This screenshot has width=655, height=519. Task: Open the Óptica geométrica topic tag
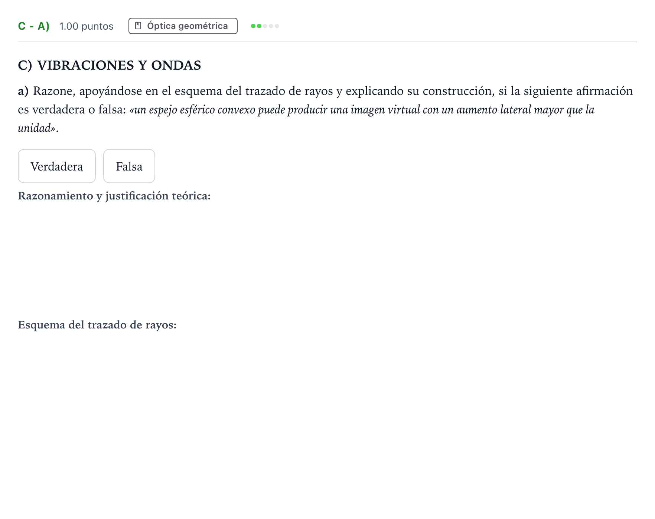(x=183, y=26)
